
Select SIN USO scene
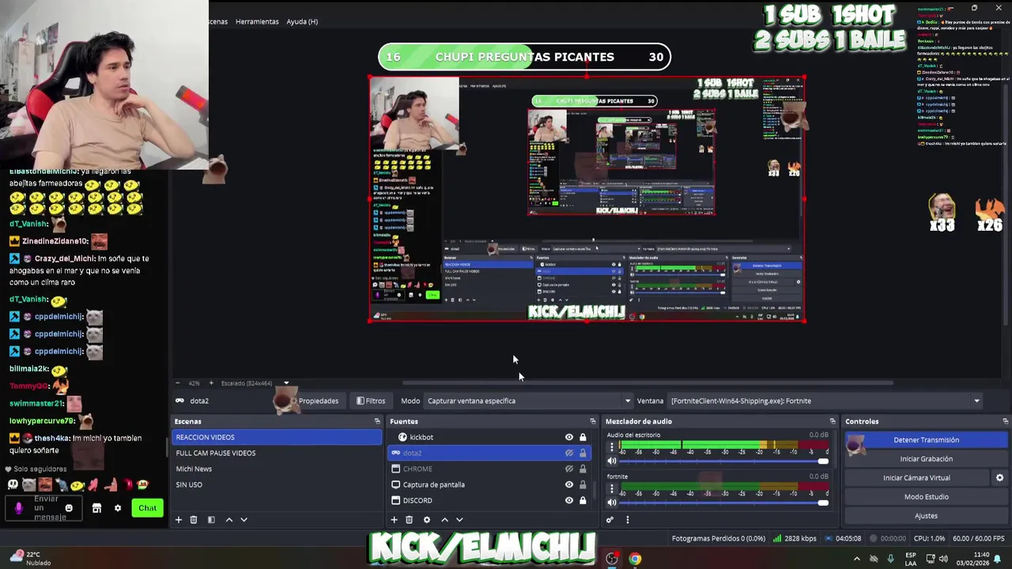point(277,484)
